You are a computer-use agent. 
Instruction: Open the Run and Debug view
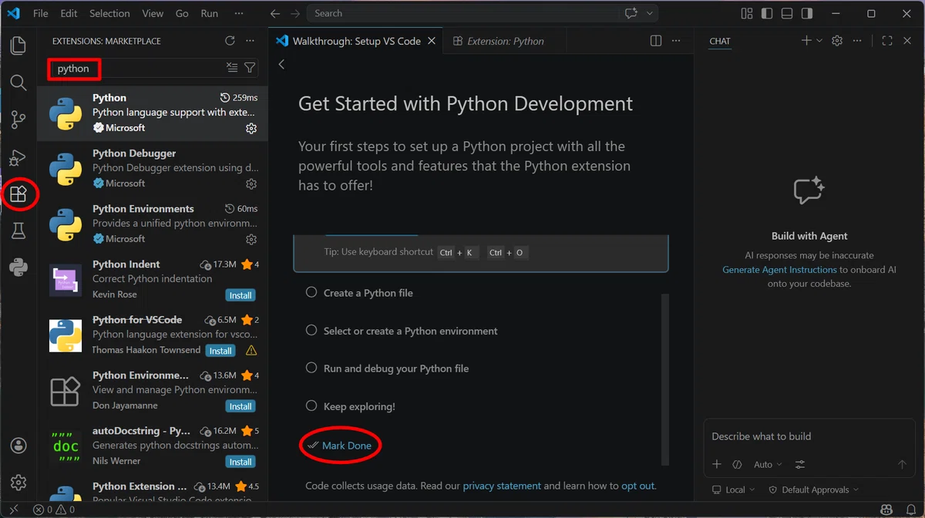point(18,157)
